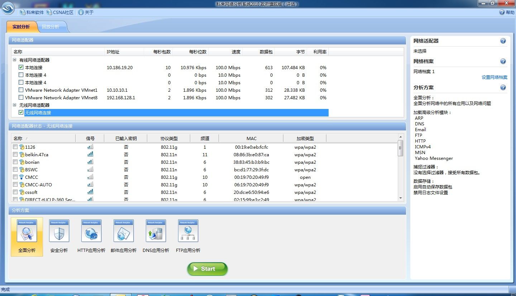Switch to the 回放分析 tab
The height and width of the screenshot is (296, 516).
pyautogui.click(x=51, y=27)
